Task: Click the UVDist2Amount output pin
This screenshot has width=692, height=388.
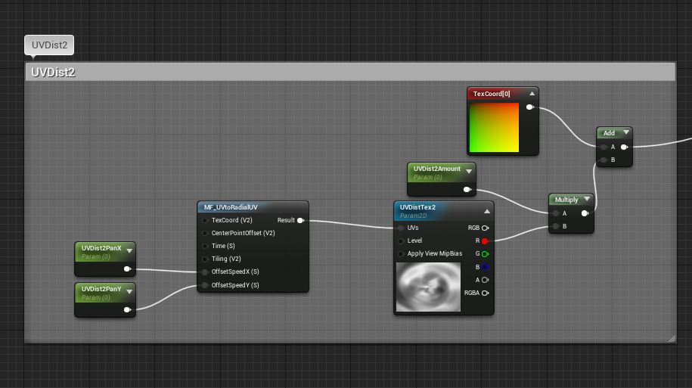Action: click(467, 190)
